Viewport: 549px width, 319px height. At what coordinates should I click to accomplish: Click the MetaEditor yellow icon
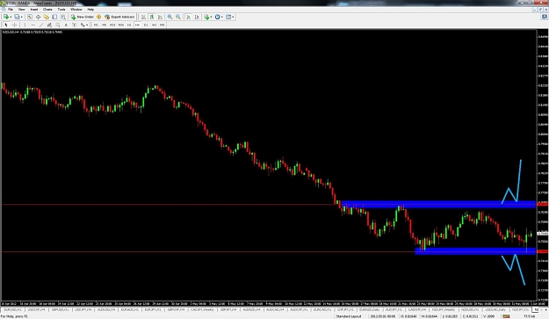(98, 17)
